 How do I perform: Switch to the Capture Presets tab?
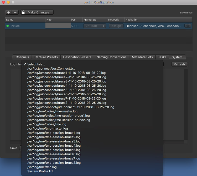tap(46, 57)
